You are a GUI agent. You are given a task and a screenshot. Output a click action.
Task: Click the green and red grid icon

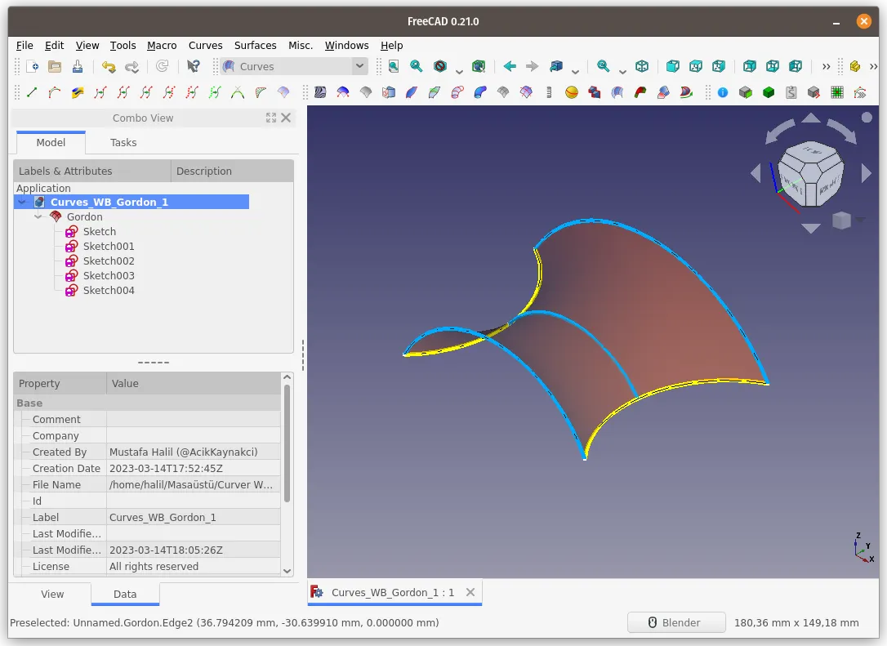click(x=836, y=92)
